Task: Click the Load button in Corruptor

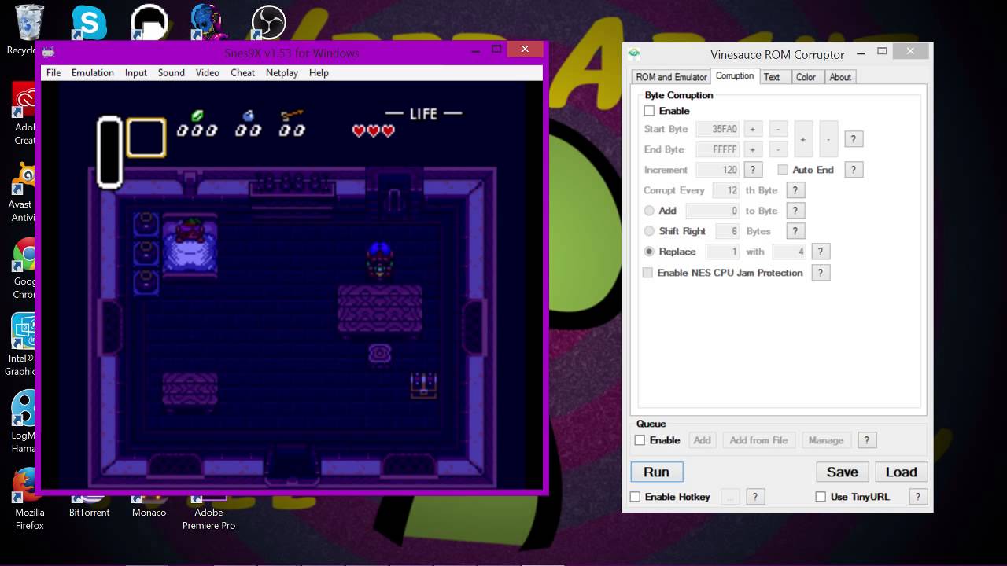Action: (x=902, y=472)
